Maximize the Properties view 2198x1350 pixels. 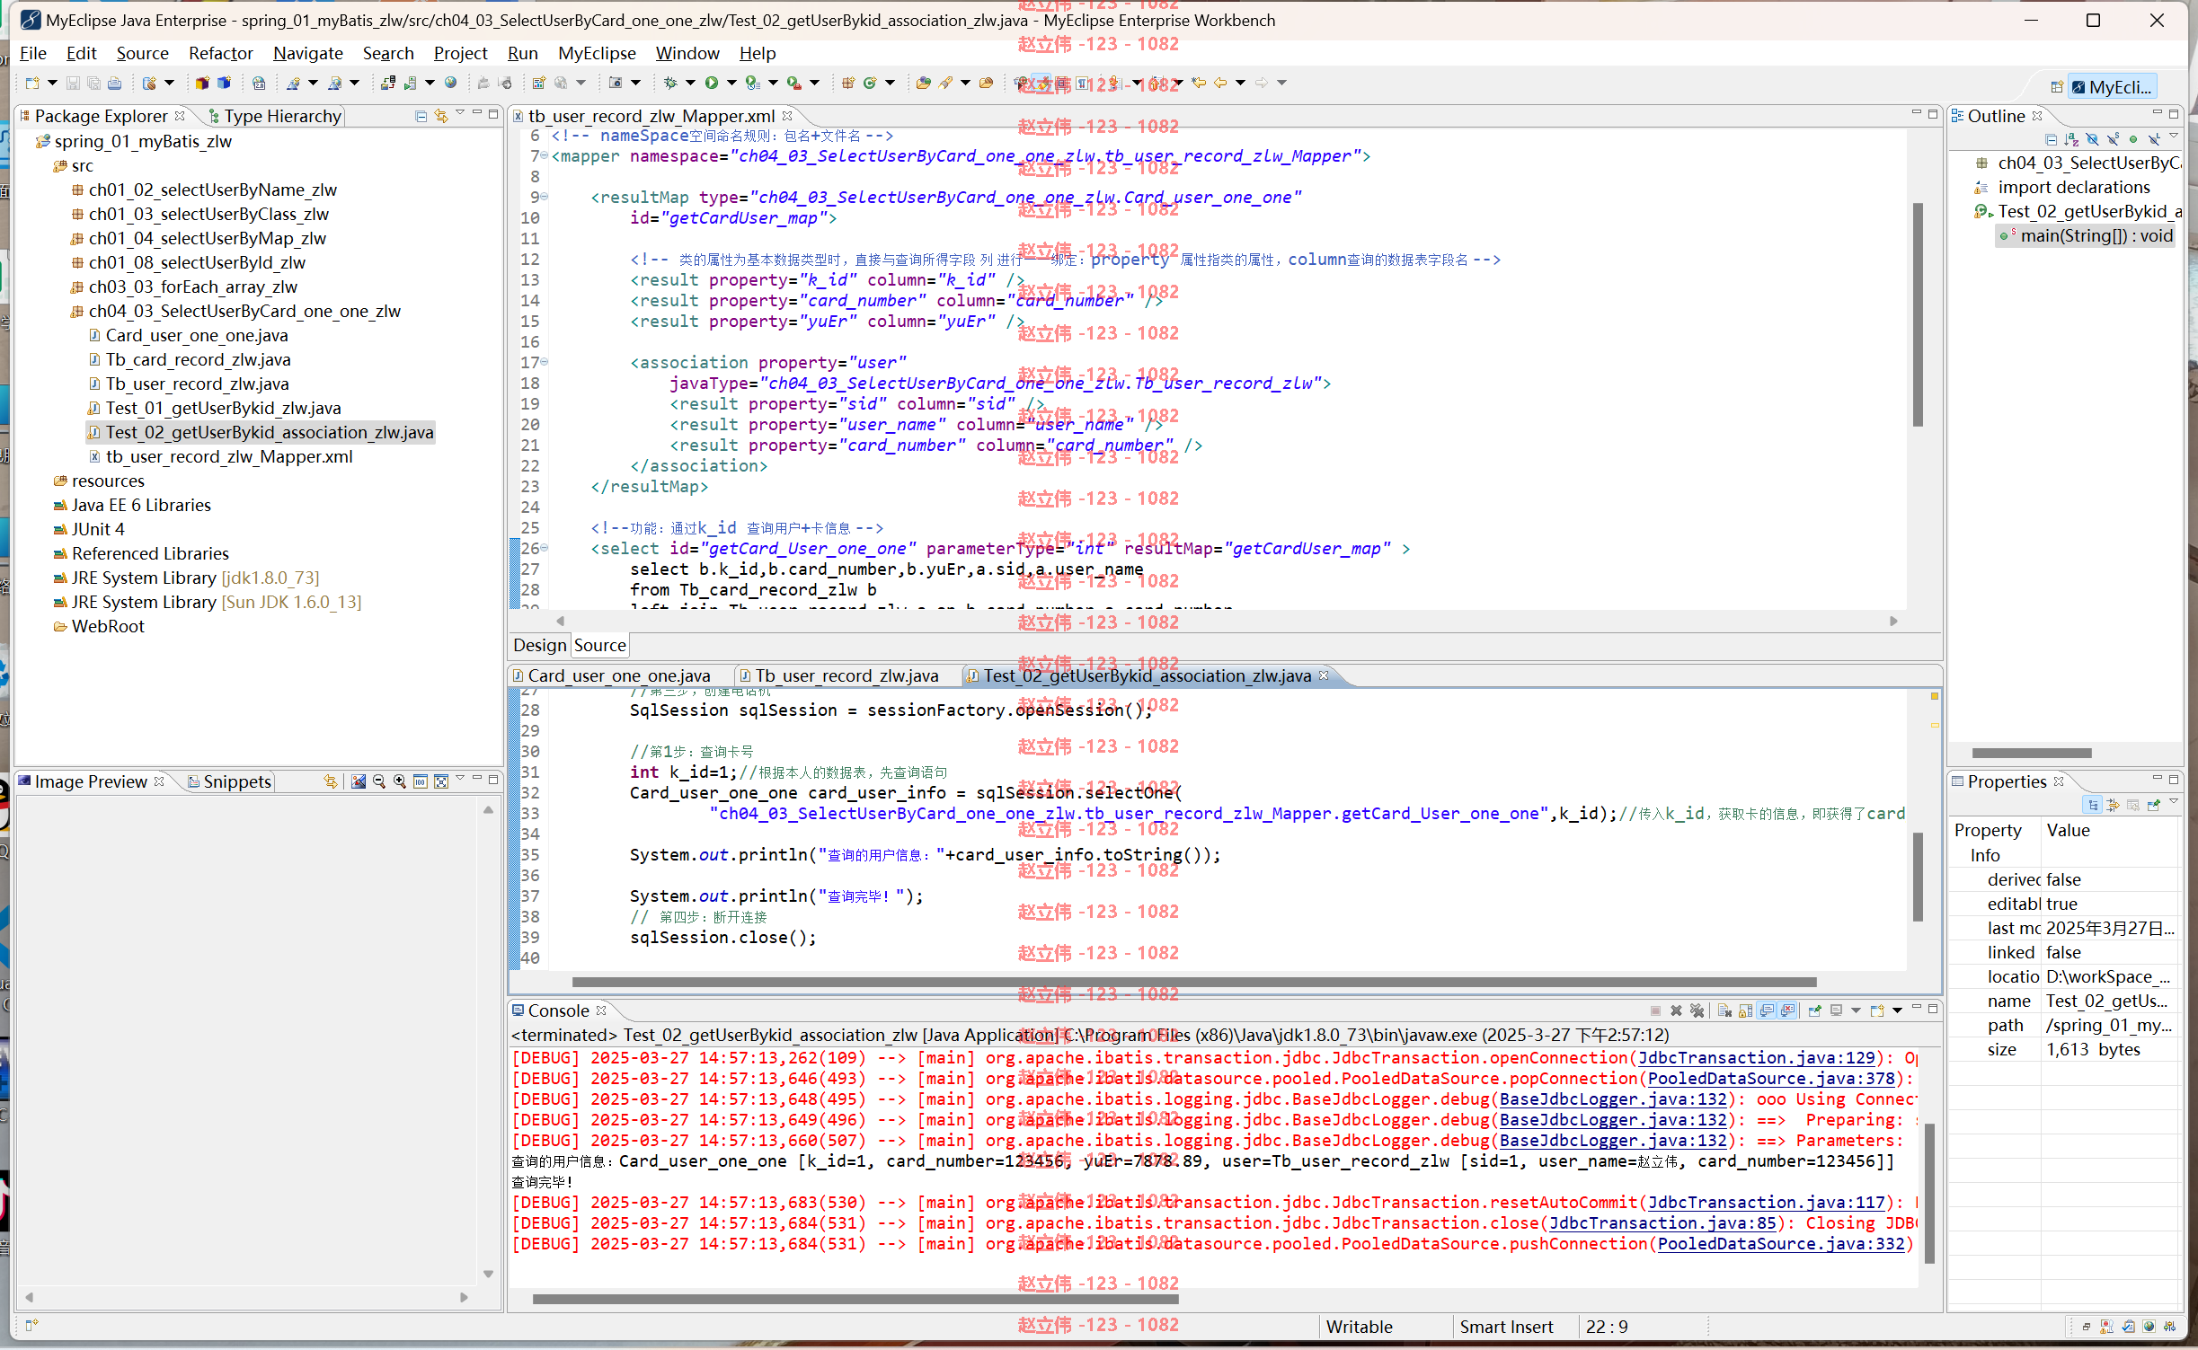pyautogui.click(x=2174, y=779)
